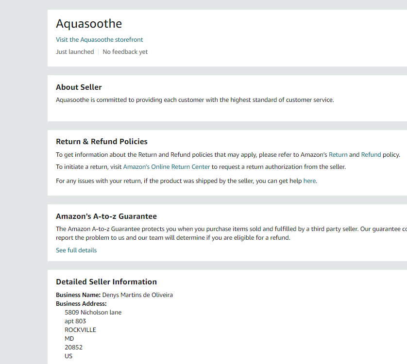Click the 'Just launched' status text
The image size is (407, 364).
click(75, 52)
